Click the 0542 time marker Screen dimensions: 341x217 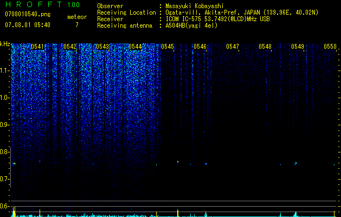70,47
